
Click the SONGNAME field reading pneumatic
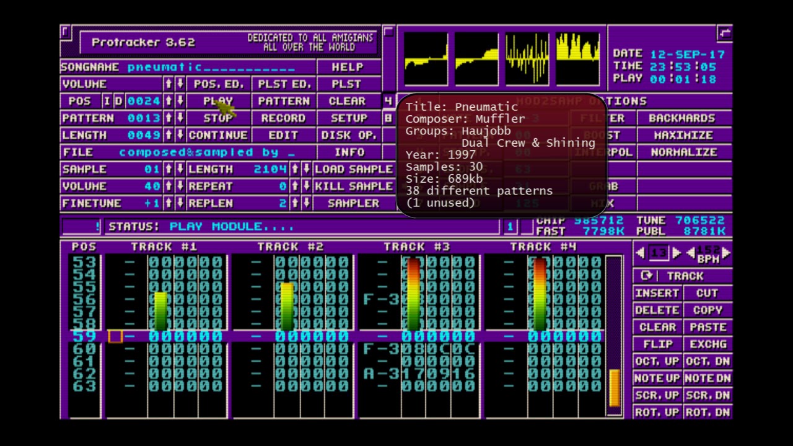pyautogui.click(x=212, y=67)
